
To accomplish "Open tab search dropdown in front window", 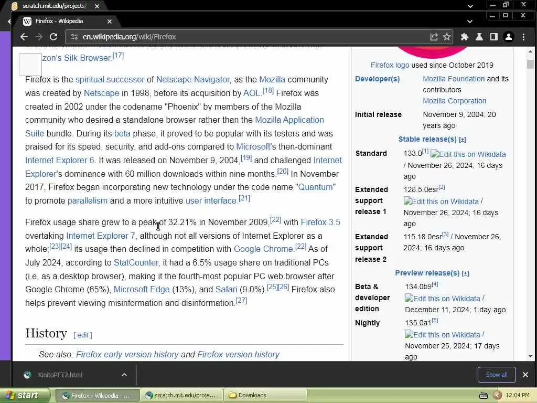I will coord(470,21).
